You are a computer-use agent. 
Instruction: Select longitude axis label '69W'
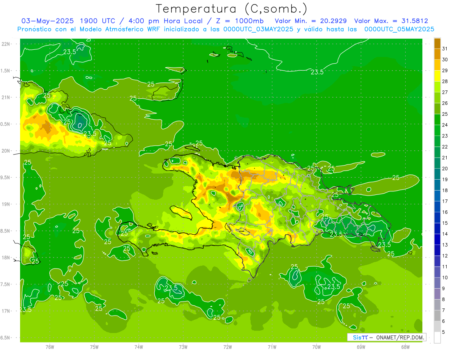coord(361,347)
